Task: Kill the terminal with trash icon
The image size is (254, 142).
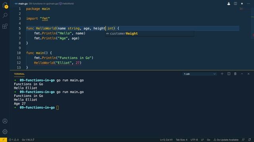Action: (235, 74)
